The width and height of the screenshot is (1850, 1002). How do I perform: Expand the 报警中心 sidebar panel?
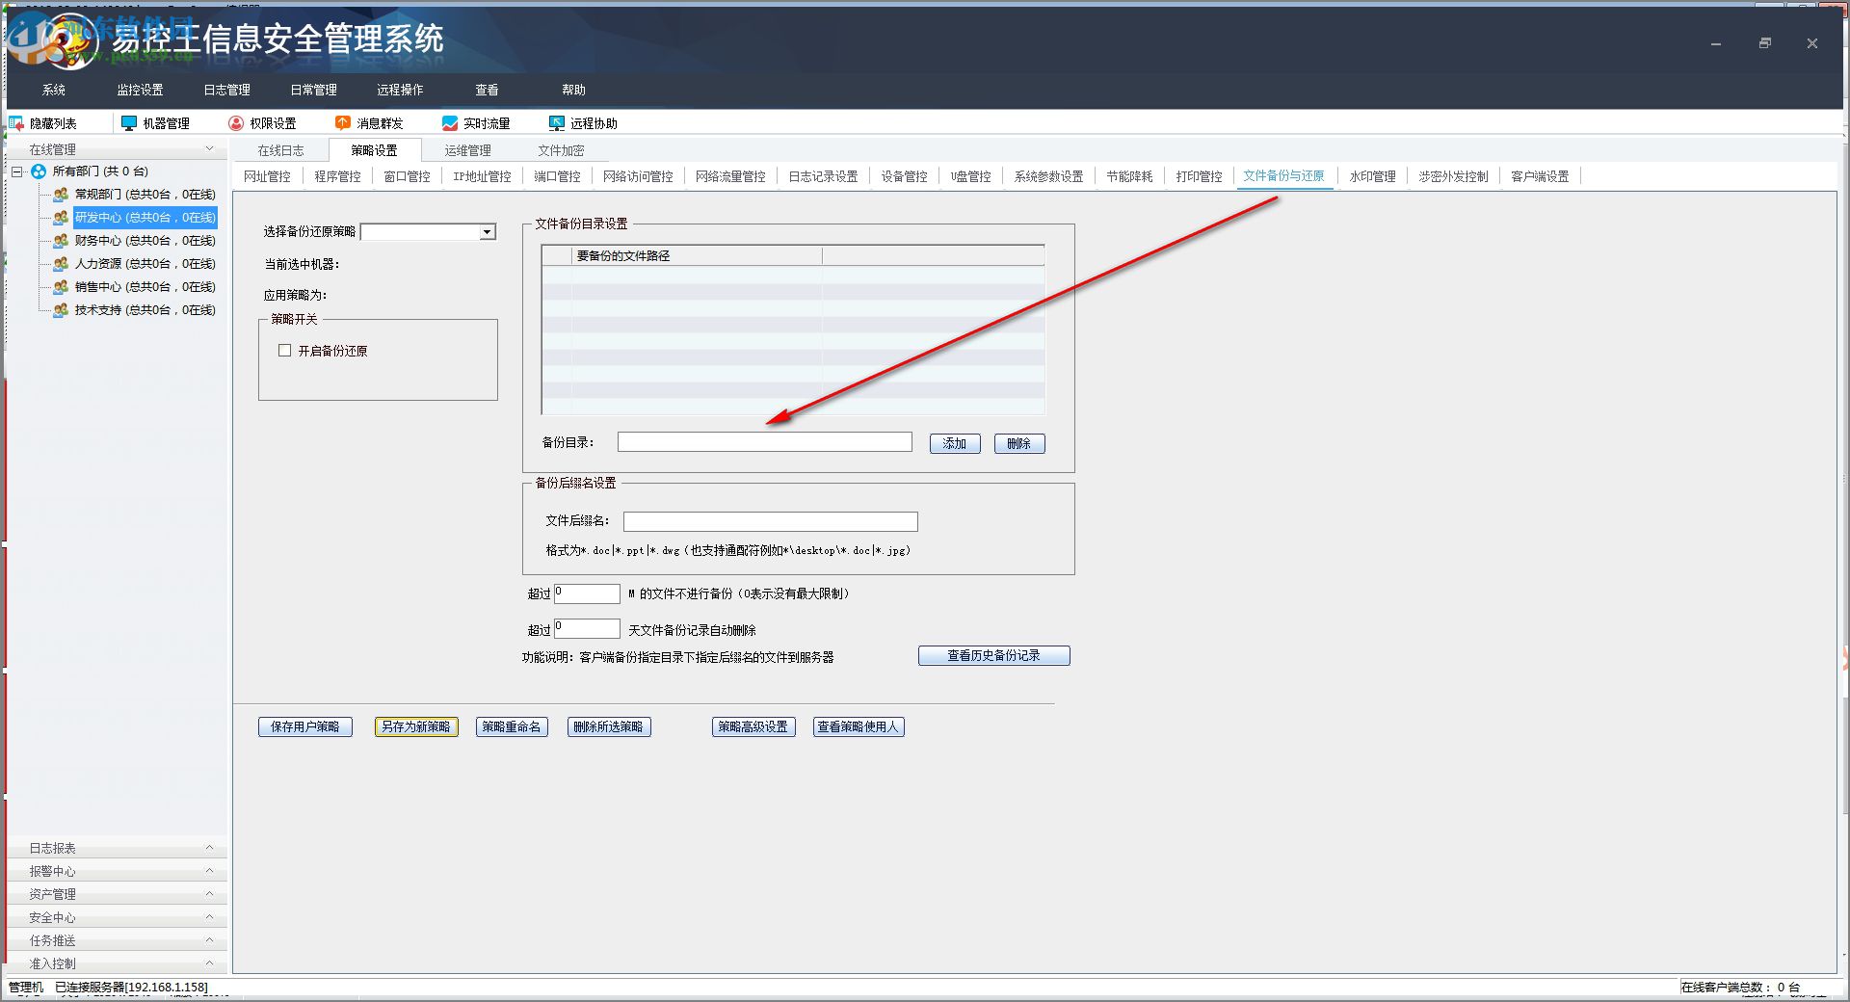tap(209, 871)
